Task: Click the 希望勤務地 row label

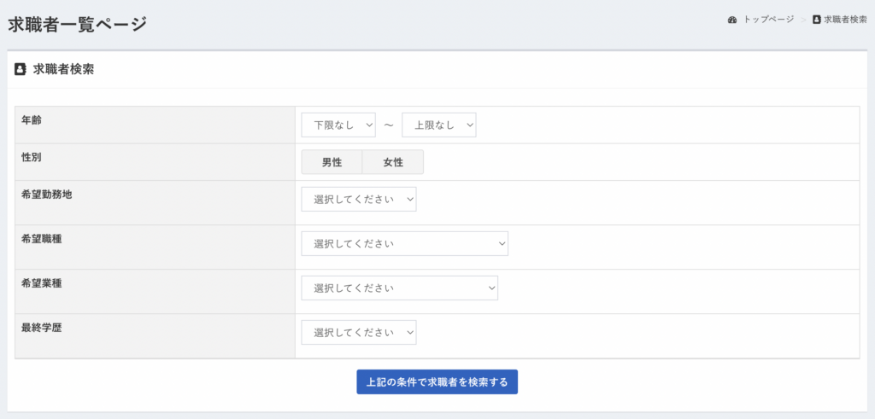Action: (47, 195)
